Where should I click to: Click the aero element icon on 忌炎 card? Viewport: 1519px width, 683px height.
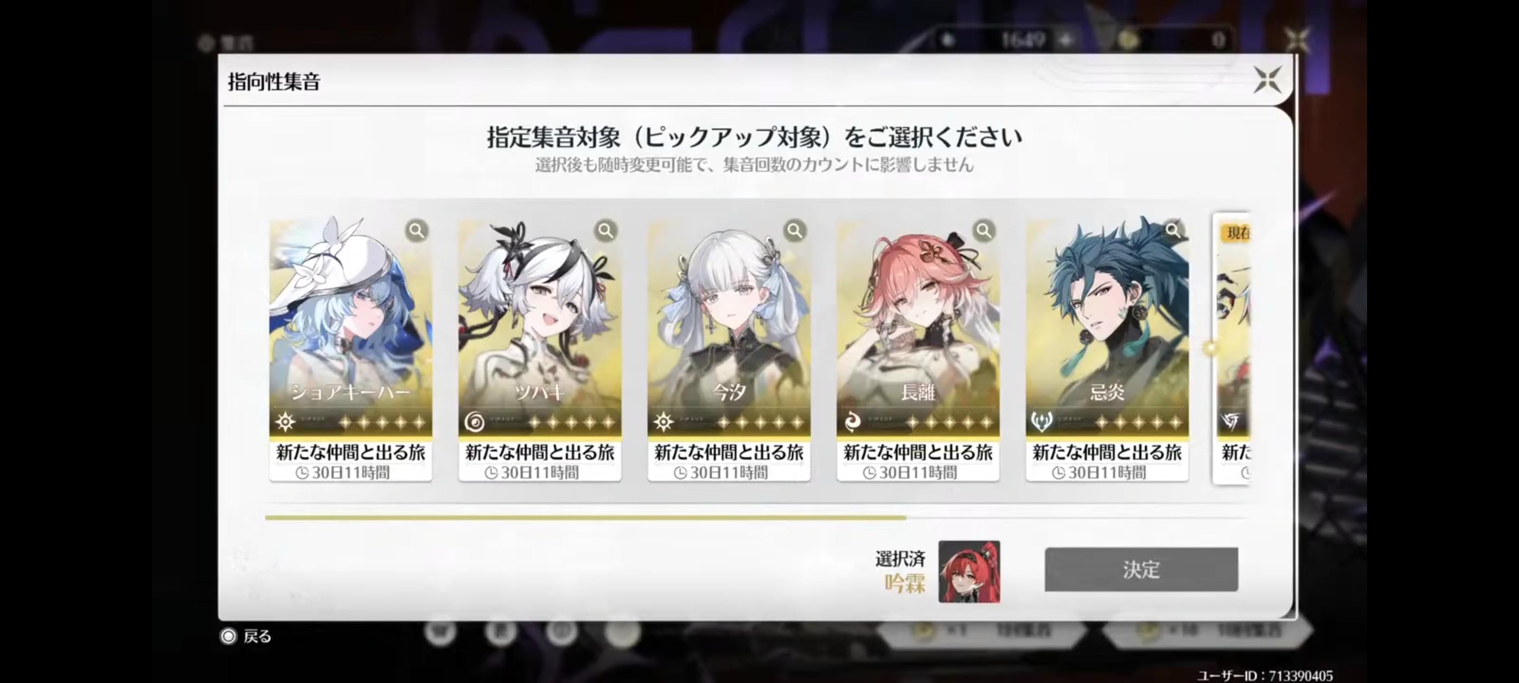click(1042, 421)
